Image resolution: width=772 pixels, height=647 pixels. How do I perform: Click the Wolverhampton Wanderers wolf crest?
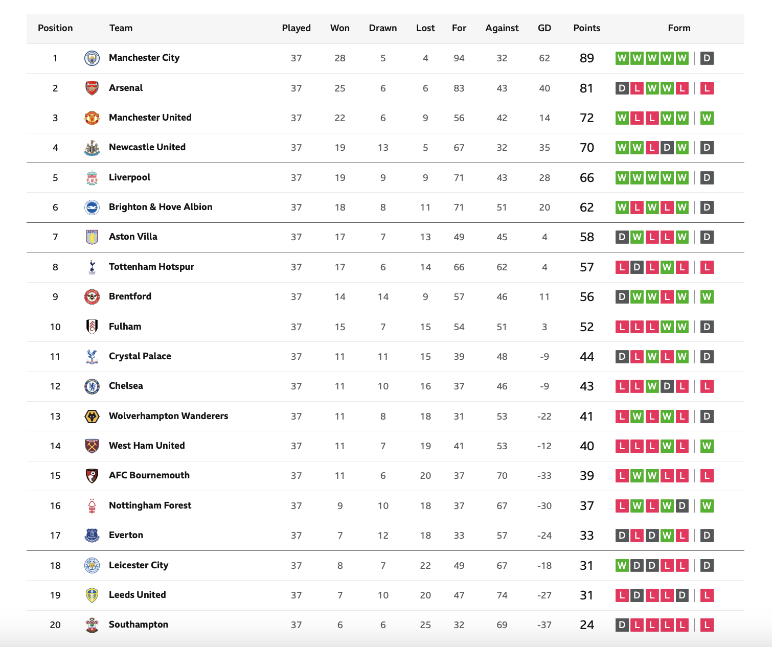pos(92,417)
